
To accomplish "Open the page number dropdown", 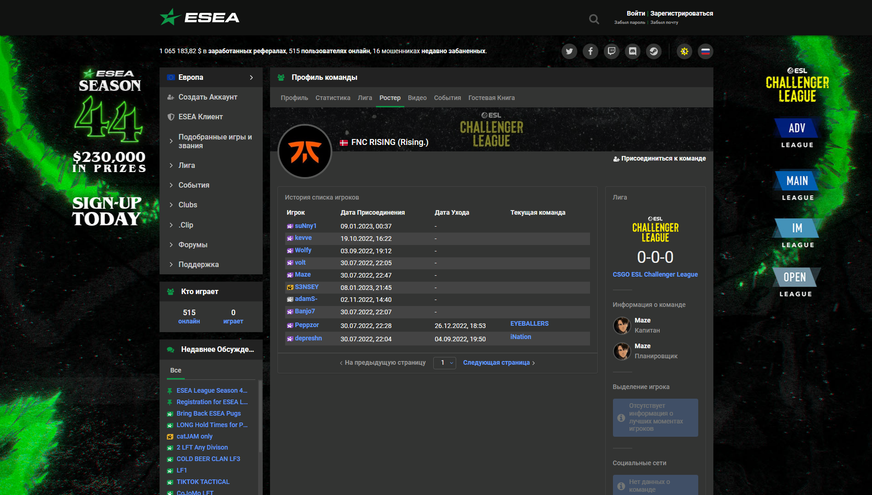I will (444, 363).
